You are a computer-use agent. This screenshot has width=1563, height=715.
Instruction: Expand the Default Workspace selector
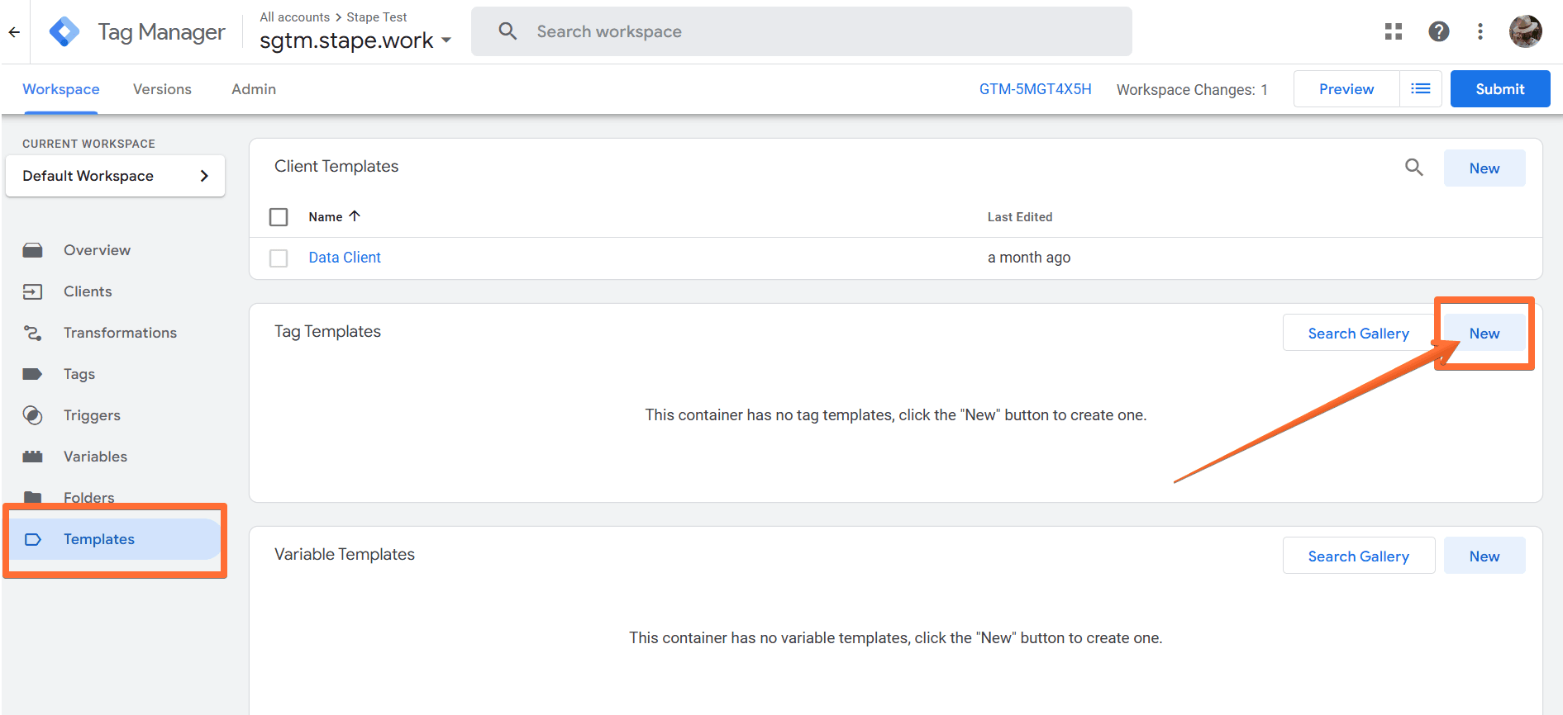[116, 176]
